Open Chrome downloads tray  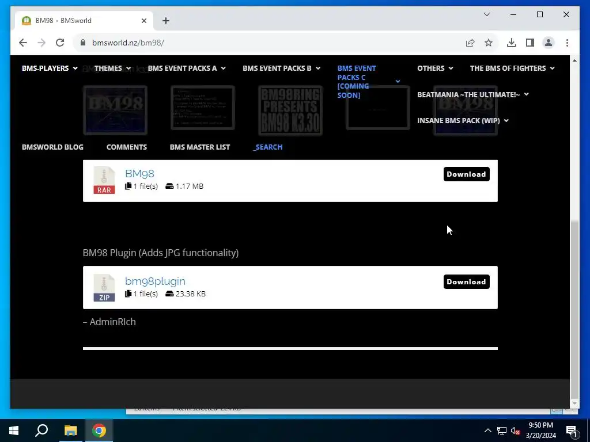tap(512, 43)
